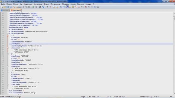Toggle synchronize horizontal scrolling

click(x=57, y=7)
